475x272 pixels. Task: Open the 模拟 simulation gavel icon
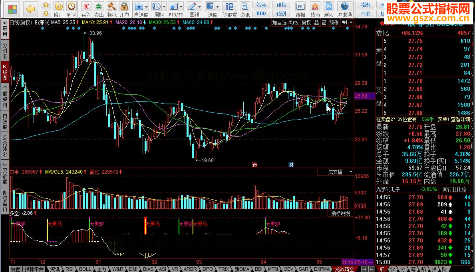point(112,10)
